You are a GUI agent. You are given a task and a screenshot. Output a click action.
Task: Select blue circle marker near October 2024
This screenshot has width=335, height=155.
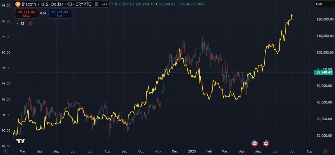(x=141, y=112)
